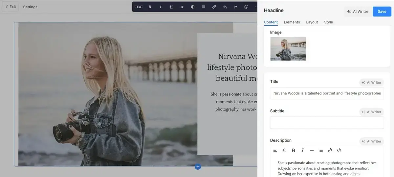Viewport: 394px width, 177px height.
Task: Open the more options ellipsis in toolbar
Action: point(256,7)
